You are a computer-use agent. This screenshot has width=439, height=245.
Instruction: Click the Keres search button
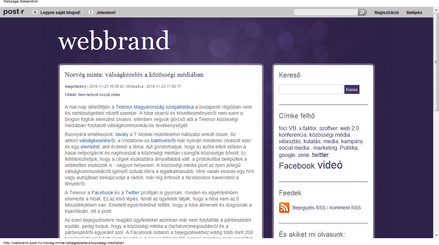[x=352, y=89]
